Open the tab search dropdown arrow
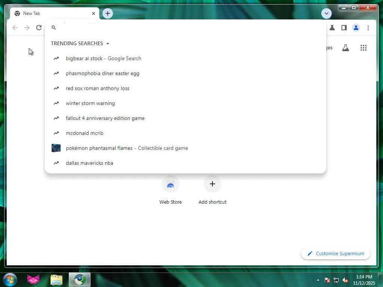Screen dimensions: 383x287 [x=326, y=13]
